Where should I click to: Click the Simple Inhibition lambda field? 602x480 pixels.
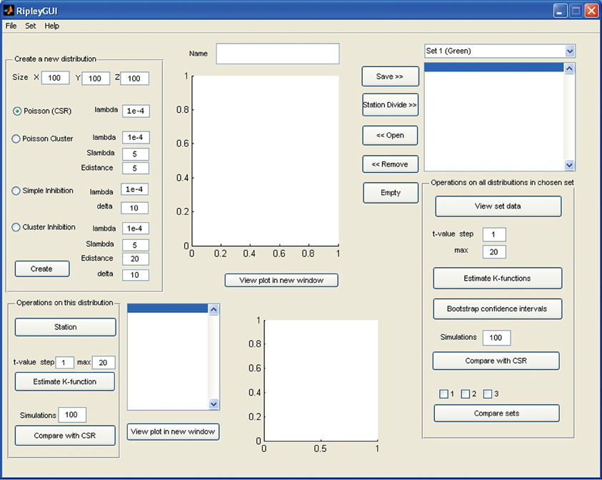[x=135, y=189]
